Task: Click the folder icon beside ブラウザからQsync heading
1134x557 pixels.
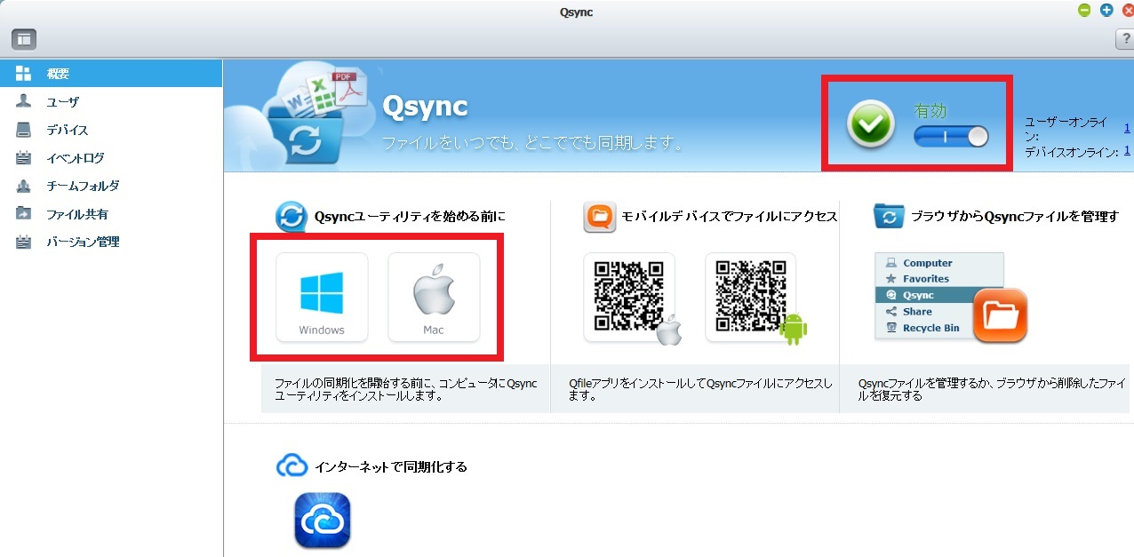Action: coord(889,217)
